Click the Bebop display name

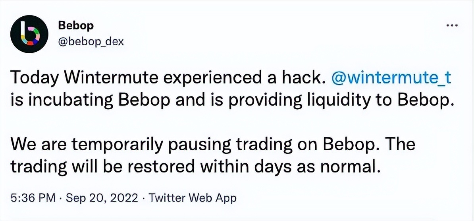76,25
